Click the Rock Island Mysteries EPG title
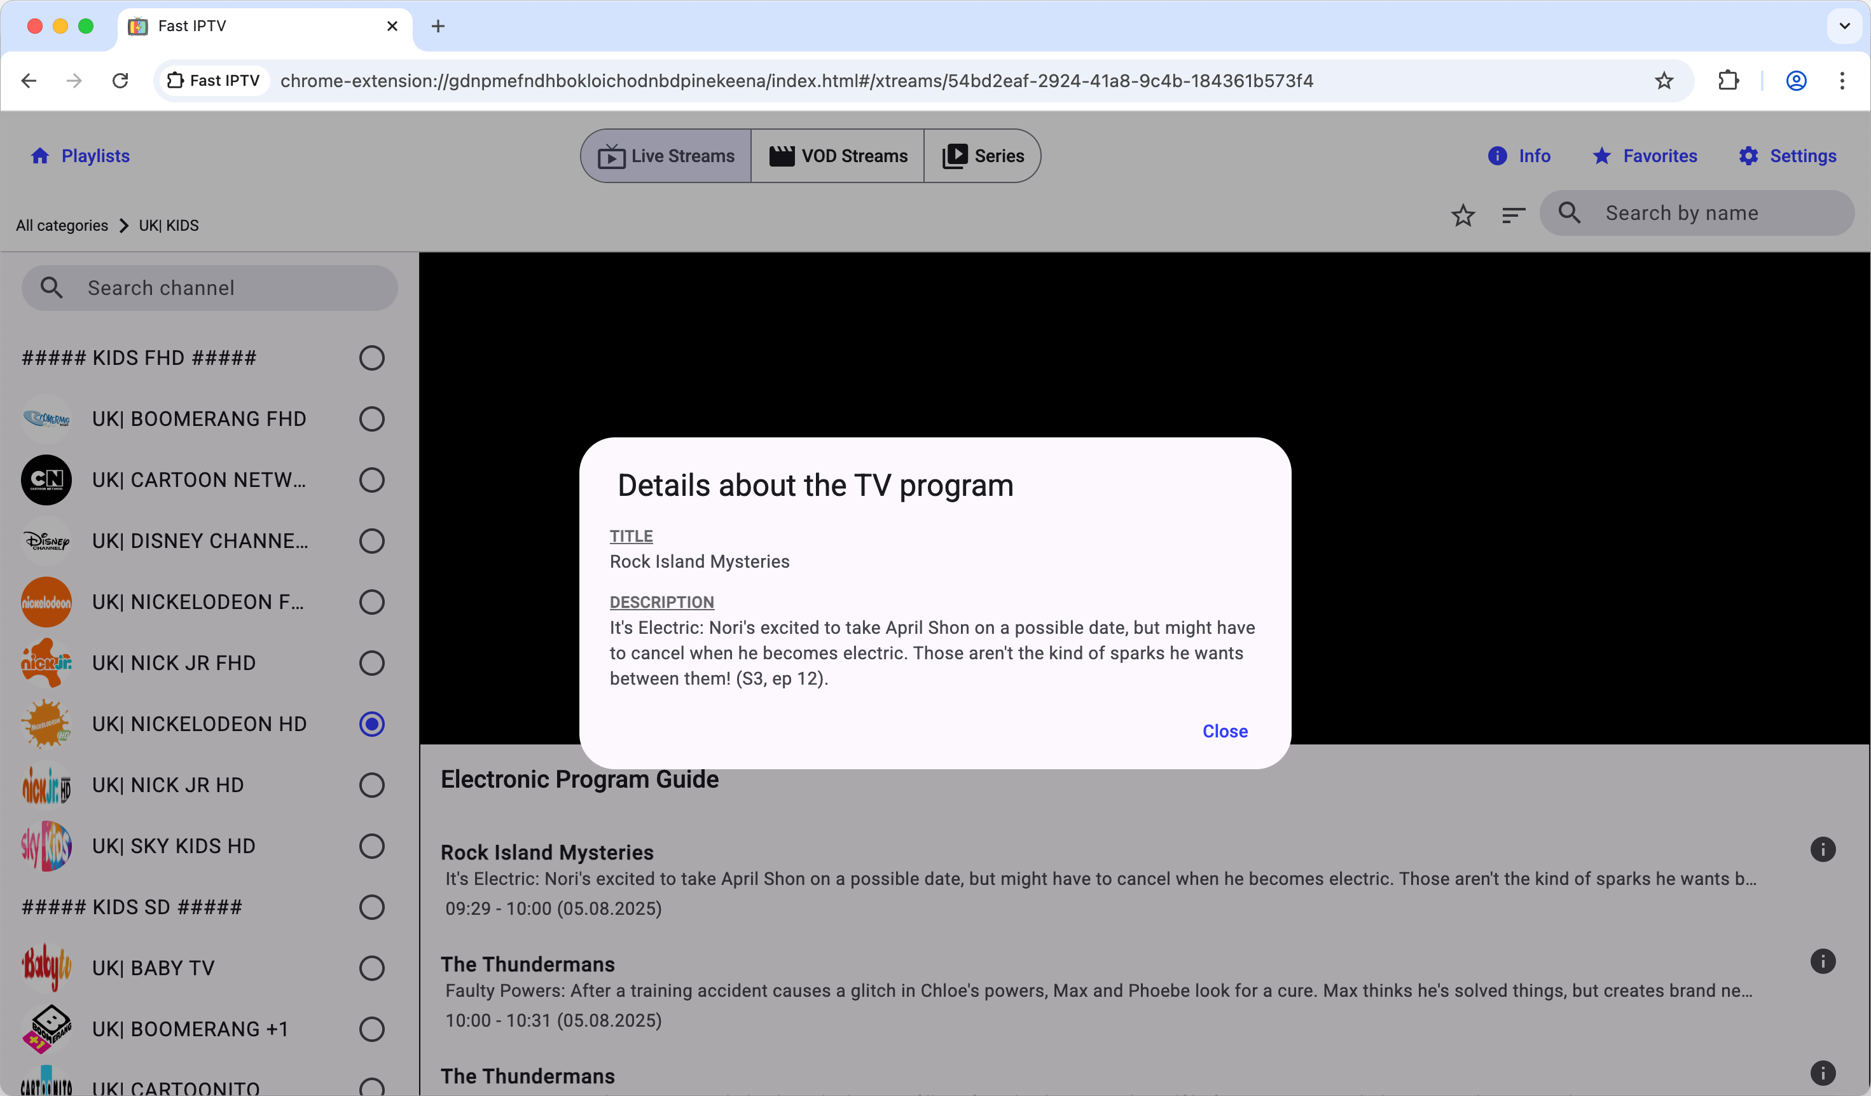 pos(547,853)
